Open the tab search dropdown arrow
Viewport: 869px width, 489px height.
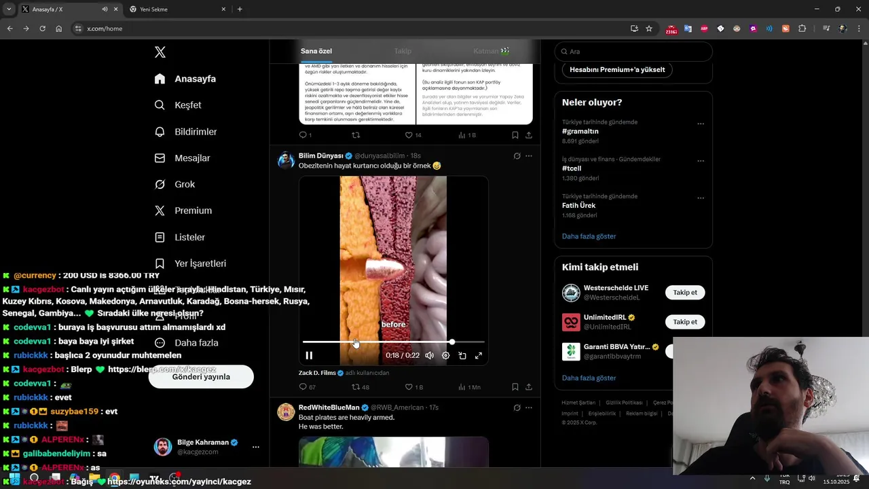(8, 10)
